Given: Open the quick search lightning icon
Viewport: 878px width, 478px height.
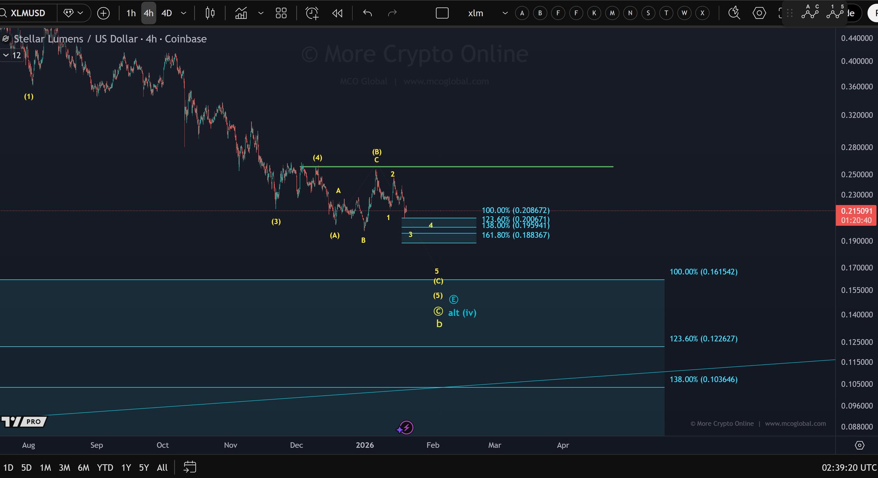Looking at the screenshot, I should (734, 13).
